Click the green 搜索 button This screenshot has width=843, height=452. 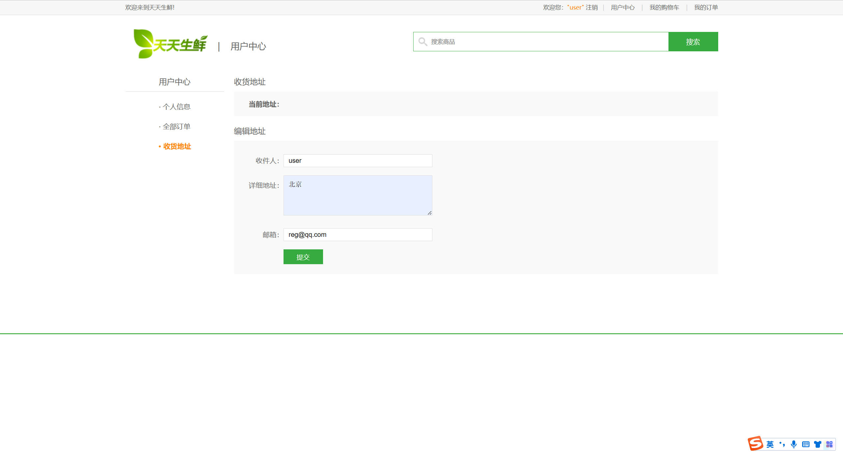(693, 41)
